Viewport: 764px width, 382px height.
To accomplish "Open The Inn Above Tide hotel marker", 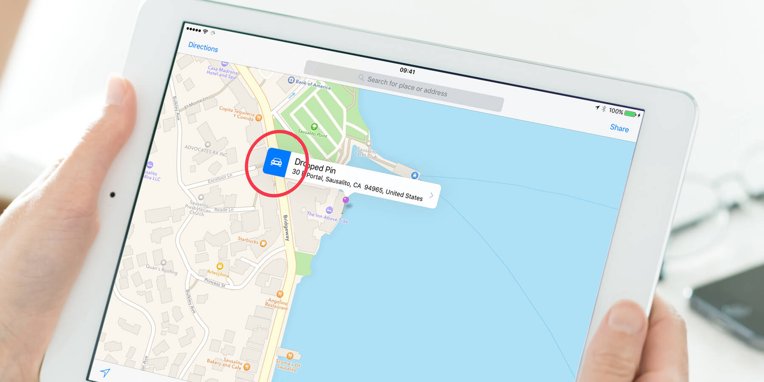I will [x=329, y=210].
